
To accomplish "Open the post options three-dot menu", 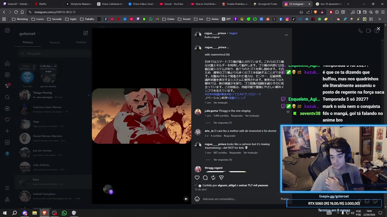I will [x=286, y=35].
